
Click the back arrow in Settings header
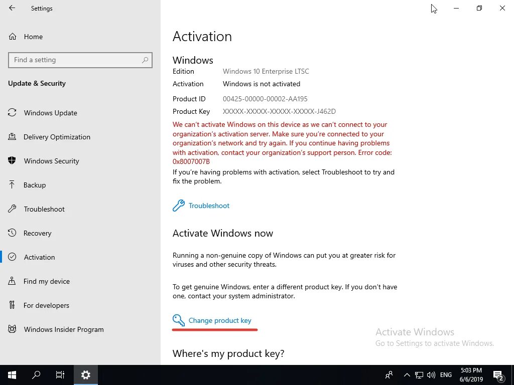point(12,8)
